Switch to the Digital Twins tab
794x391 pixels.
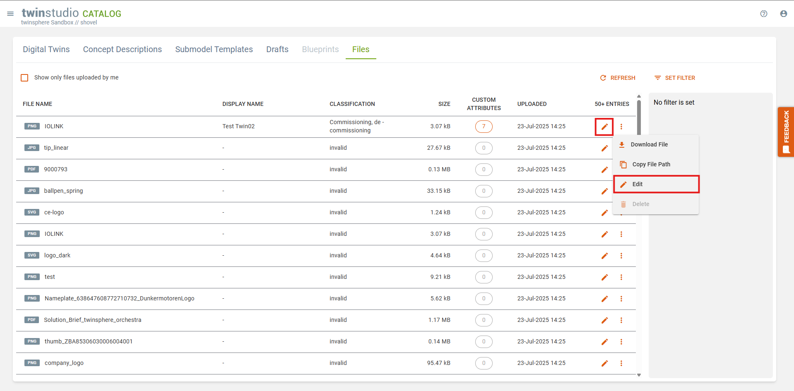46,49
